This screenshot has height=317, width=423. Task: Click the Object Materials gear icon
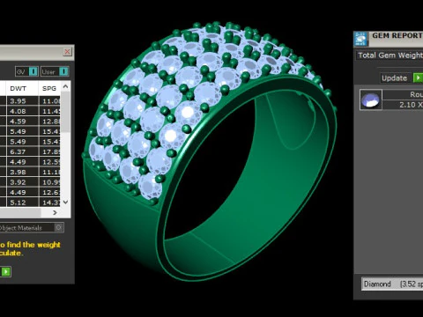[x=59, y=228]
